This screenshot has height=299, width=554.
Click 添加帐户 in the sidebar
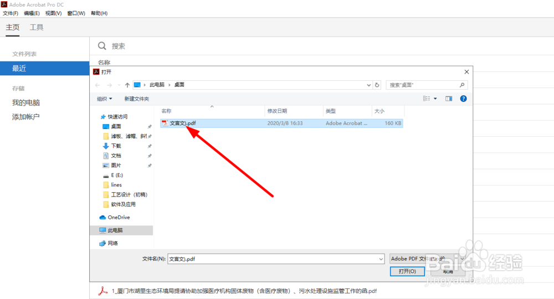[x=26, y=117]
